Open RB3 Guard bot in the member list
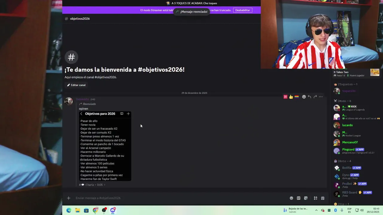This screenshot has width=383, height=215. [356, 194]
